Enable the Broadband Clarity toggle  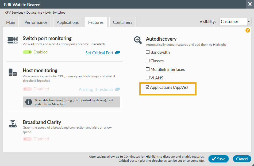[x=27, y=139]
